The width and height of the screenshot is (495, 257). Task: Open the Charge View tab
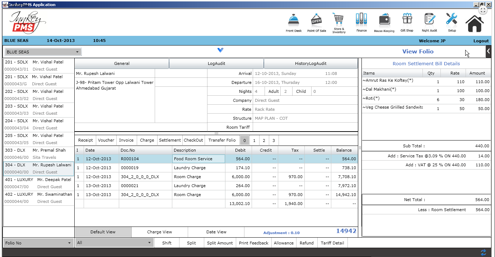(x=159, y=232)
